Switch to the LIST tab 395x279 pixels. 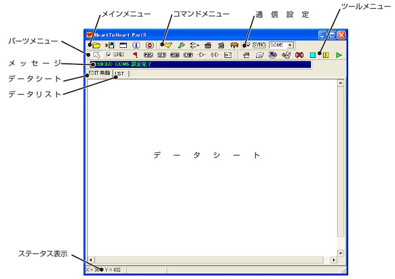pos(119,73)
